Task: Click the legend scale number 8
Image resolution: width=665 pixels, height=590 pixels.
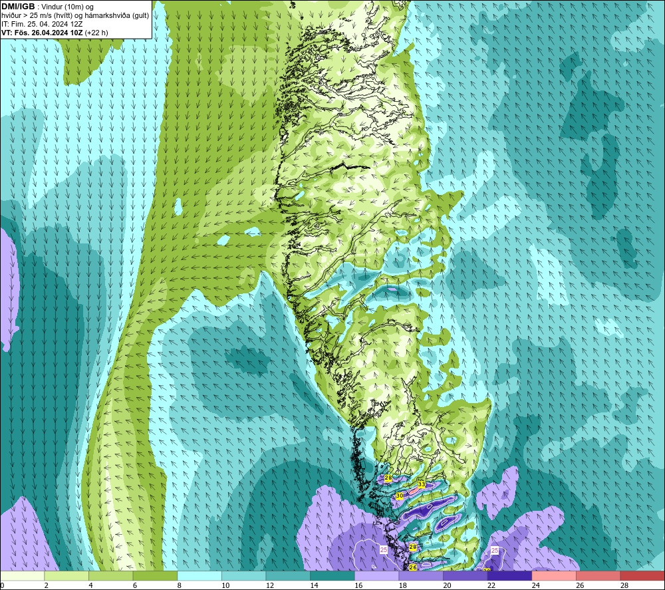Action: (180, 585)
